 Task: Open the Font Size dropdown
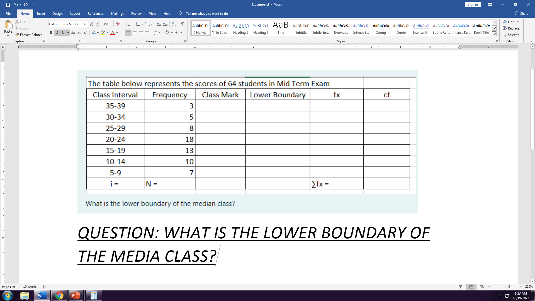[85, 24]
